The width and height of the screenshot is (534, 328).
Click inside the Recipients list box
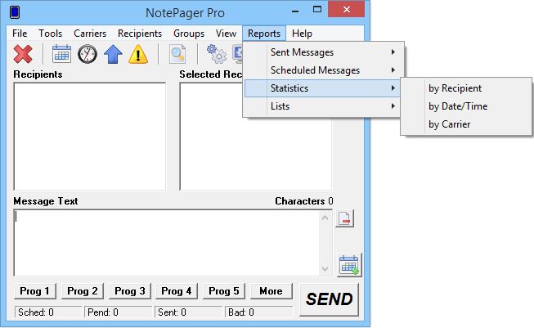(x=90, y=137)
